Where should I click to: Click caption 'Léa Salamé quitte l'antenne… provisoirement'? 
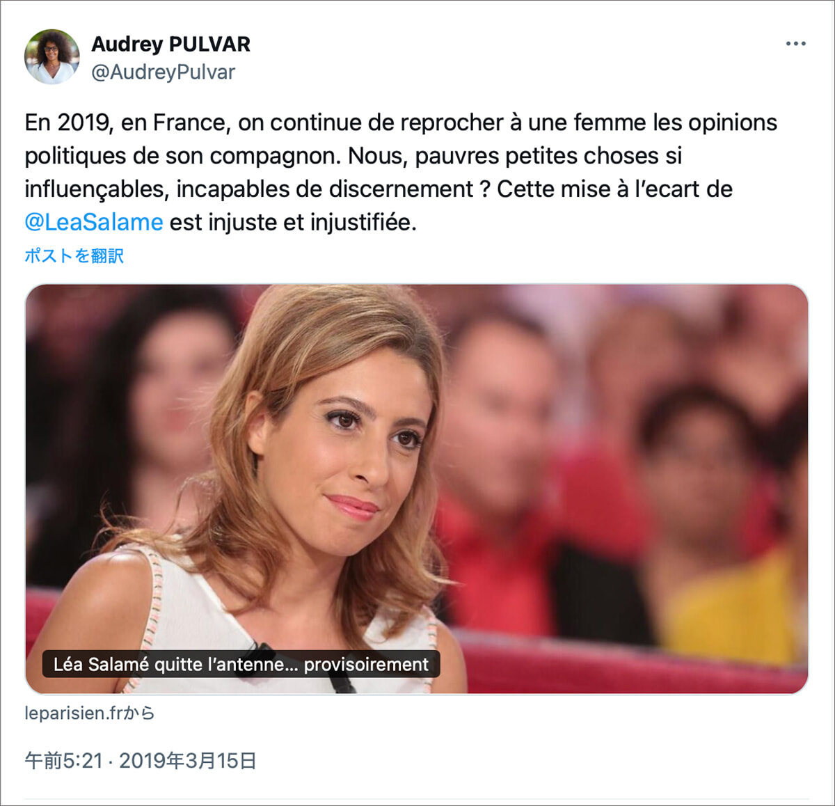(x=241, y=664)
